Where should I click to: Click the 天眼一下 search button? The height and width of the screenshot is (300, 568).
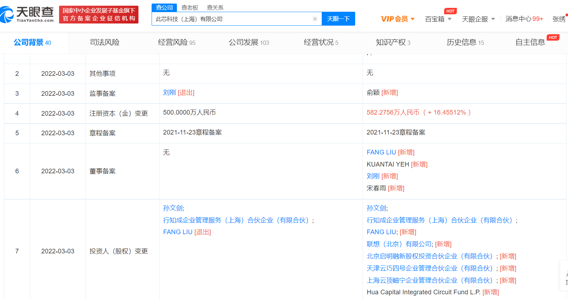(x=338, y=19)
